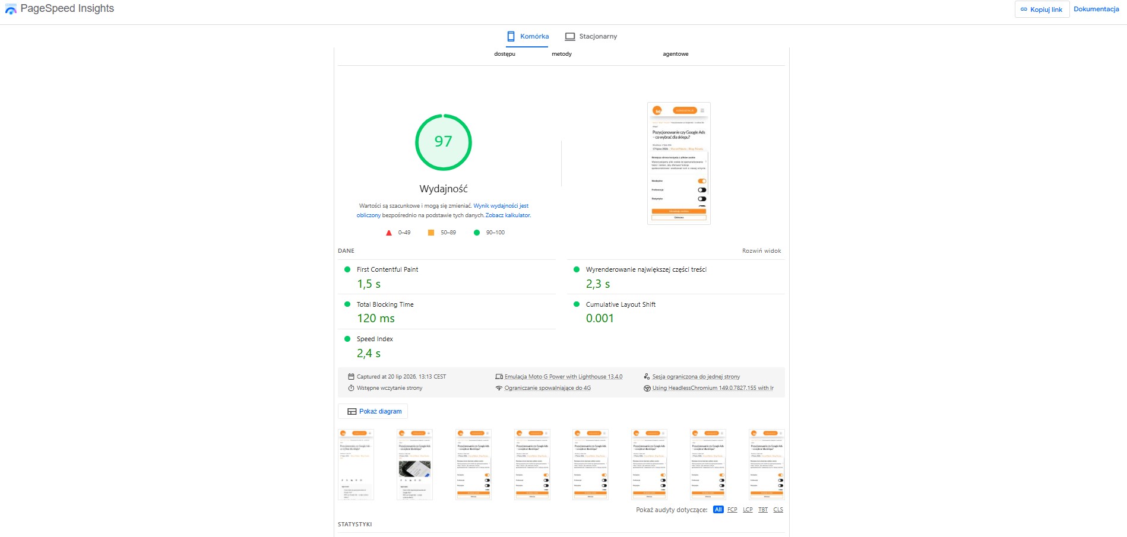Click the diagram icon beside Pokaż diagram

point(352,411)
